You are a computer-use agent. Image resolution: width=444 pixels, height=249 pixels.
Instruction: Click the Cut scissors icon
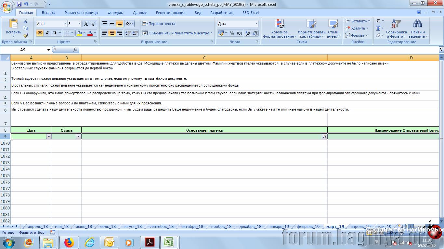click(26, 21)
